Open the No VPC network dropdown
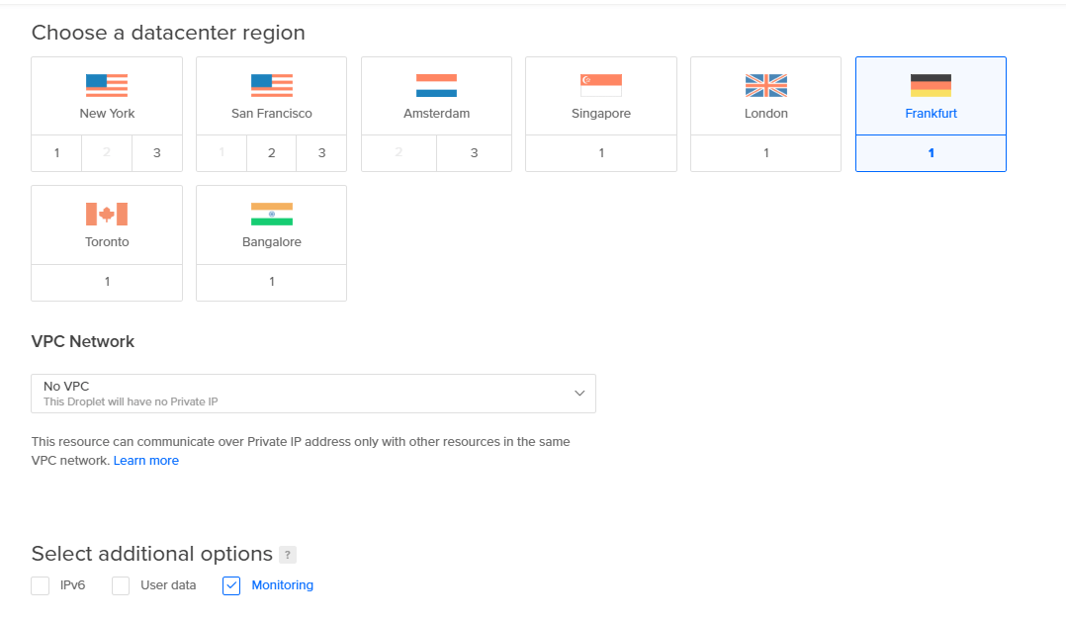This screenshot has height=622, width=1066. pos(313,394)
